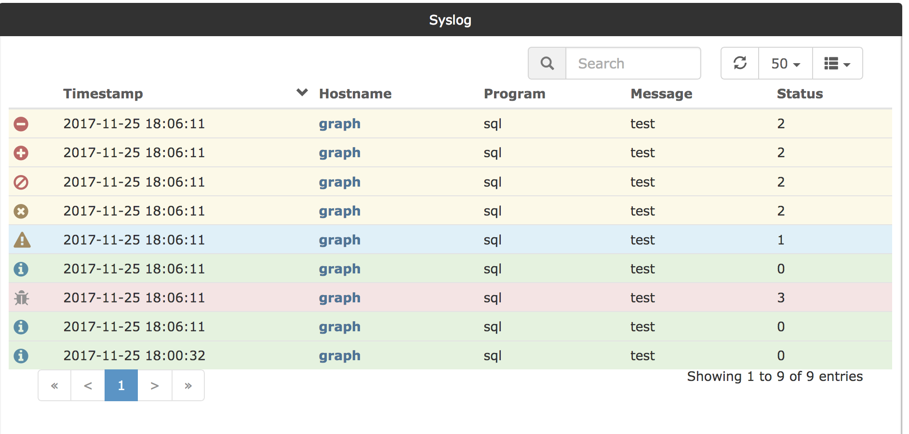909x434 pixels.
Task: Click status value '1' in the blue row
Action: 781,240
